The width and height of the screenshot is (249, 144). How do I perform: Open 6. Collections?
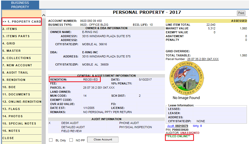pyautogui.click(x=22, y=58)
